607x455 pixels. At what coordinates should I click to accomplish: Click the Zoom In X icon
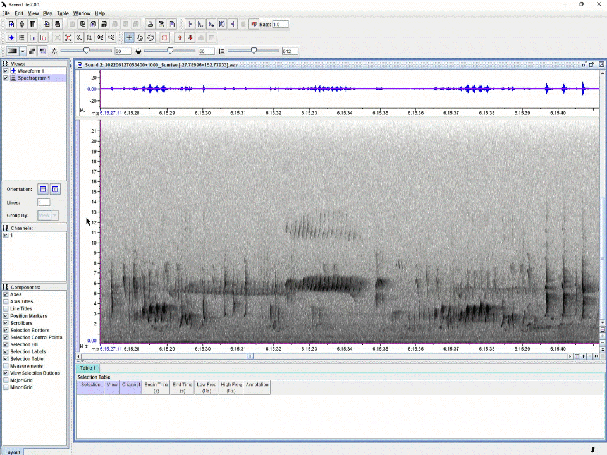tap(79, 38)
